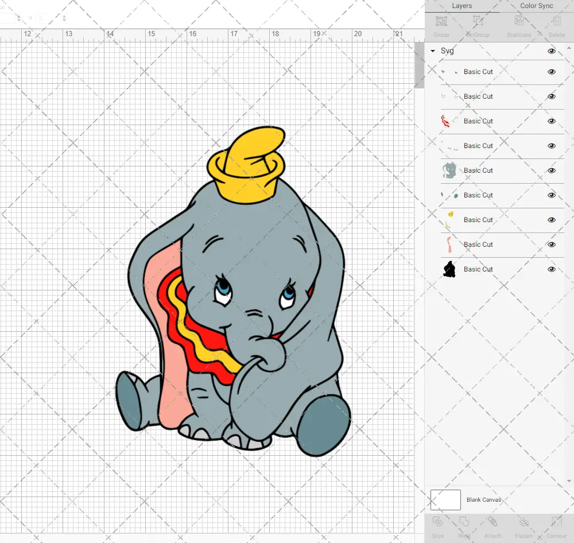Hide the entire Svg group
The height and width of the screenshot is (543, 574).
coord(551,51)
